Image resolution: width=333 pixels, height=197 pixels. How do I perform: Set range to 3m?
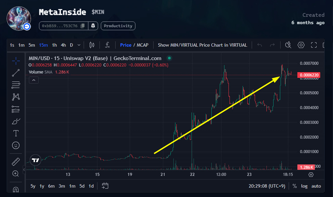(x=61, y=186)
